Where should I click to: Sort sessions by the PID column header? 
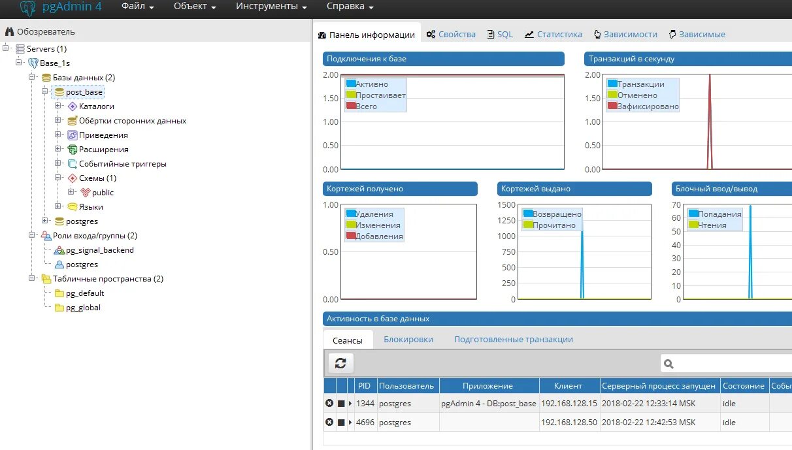point(364,386)
